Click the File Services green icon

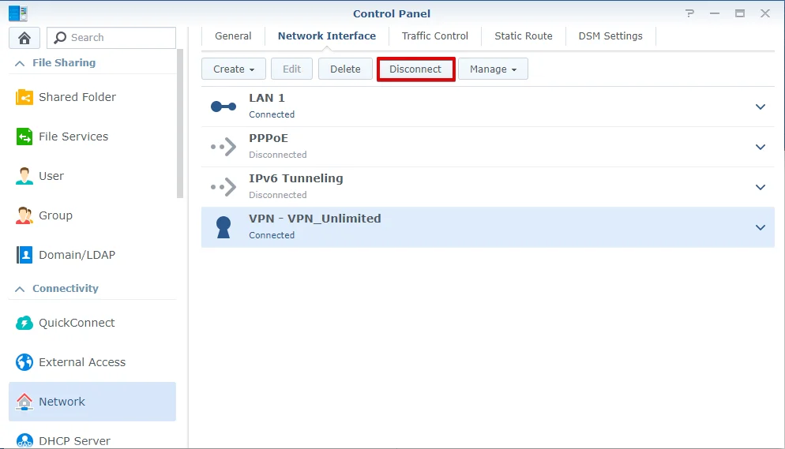[24, 137]
